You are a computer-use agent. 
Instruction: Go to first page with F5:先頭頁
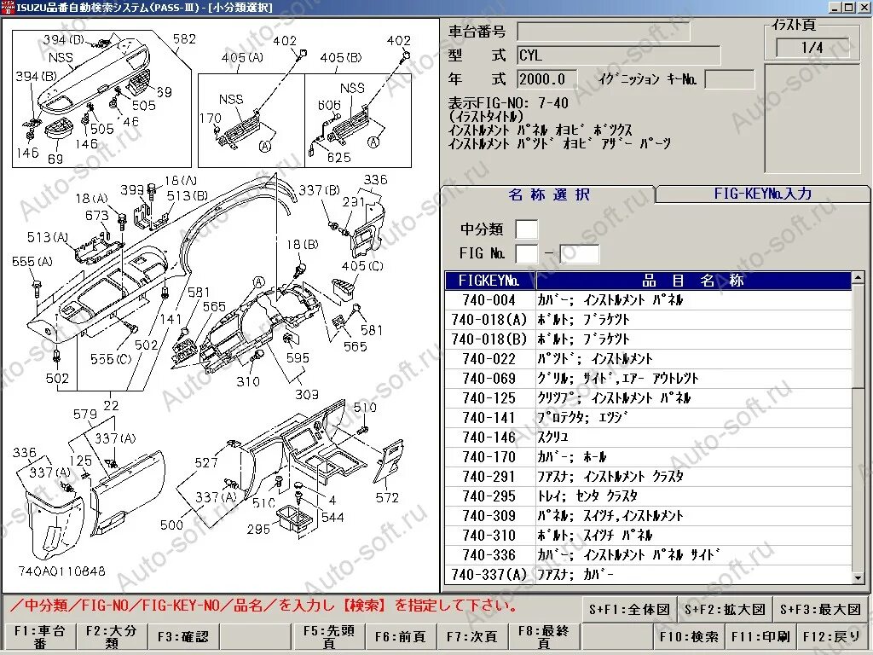(328, 636)
